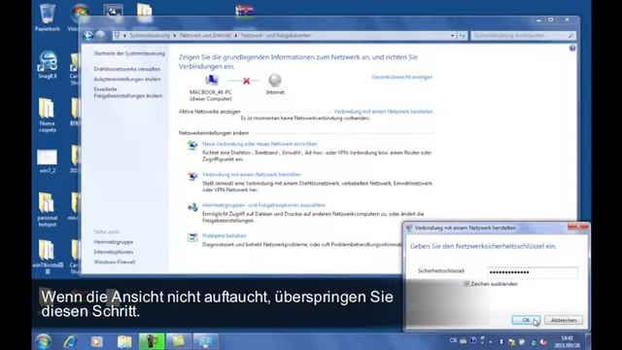Click the green taskbar application button
The height and width of the screenshot is (350, 622).
point(152,341)
